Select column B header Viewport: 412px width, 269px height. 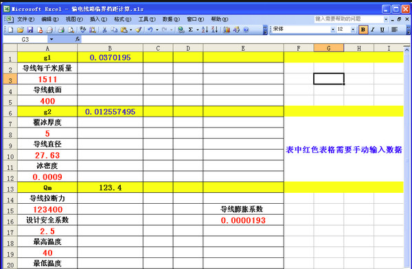click(x=110, y=48)
